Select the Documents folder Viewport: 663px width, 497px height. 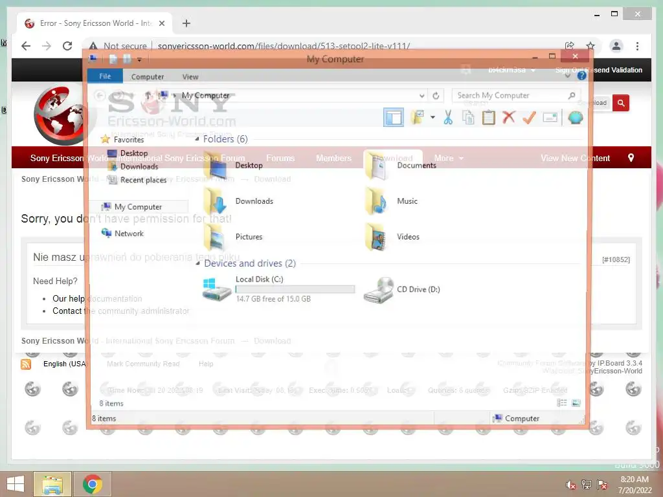400,166
